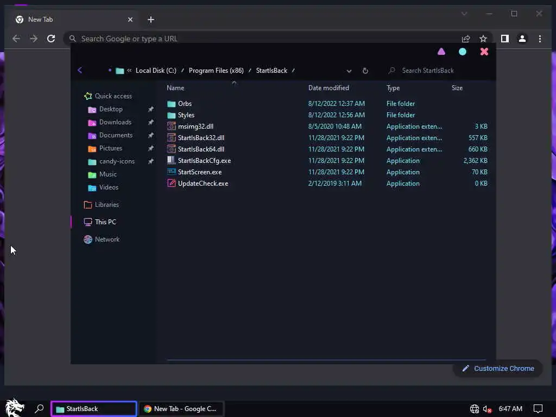Share this page from Chrome's address bar
Screen dimensions: 556x417
point(465,39)
